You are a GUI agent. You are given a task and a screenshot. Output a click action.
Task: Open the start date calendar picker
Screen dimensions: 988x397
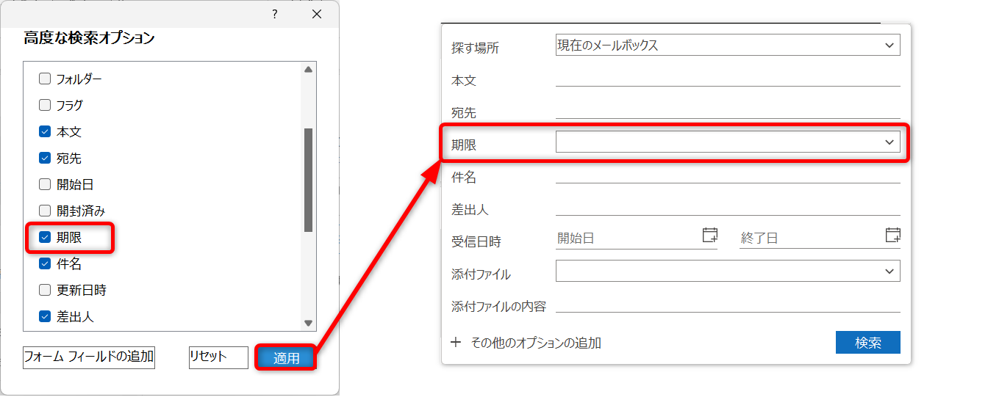[x=709, y=236]
